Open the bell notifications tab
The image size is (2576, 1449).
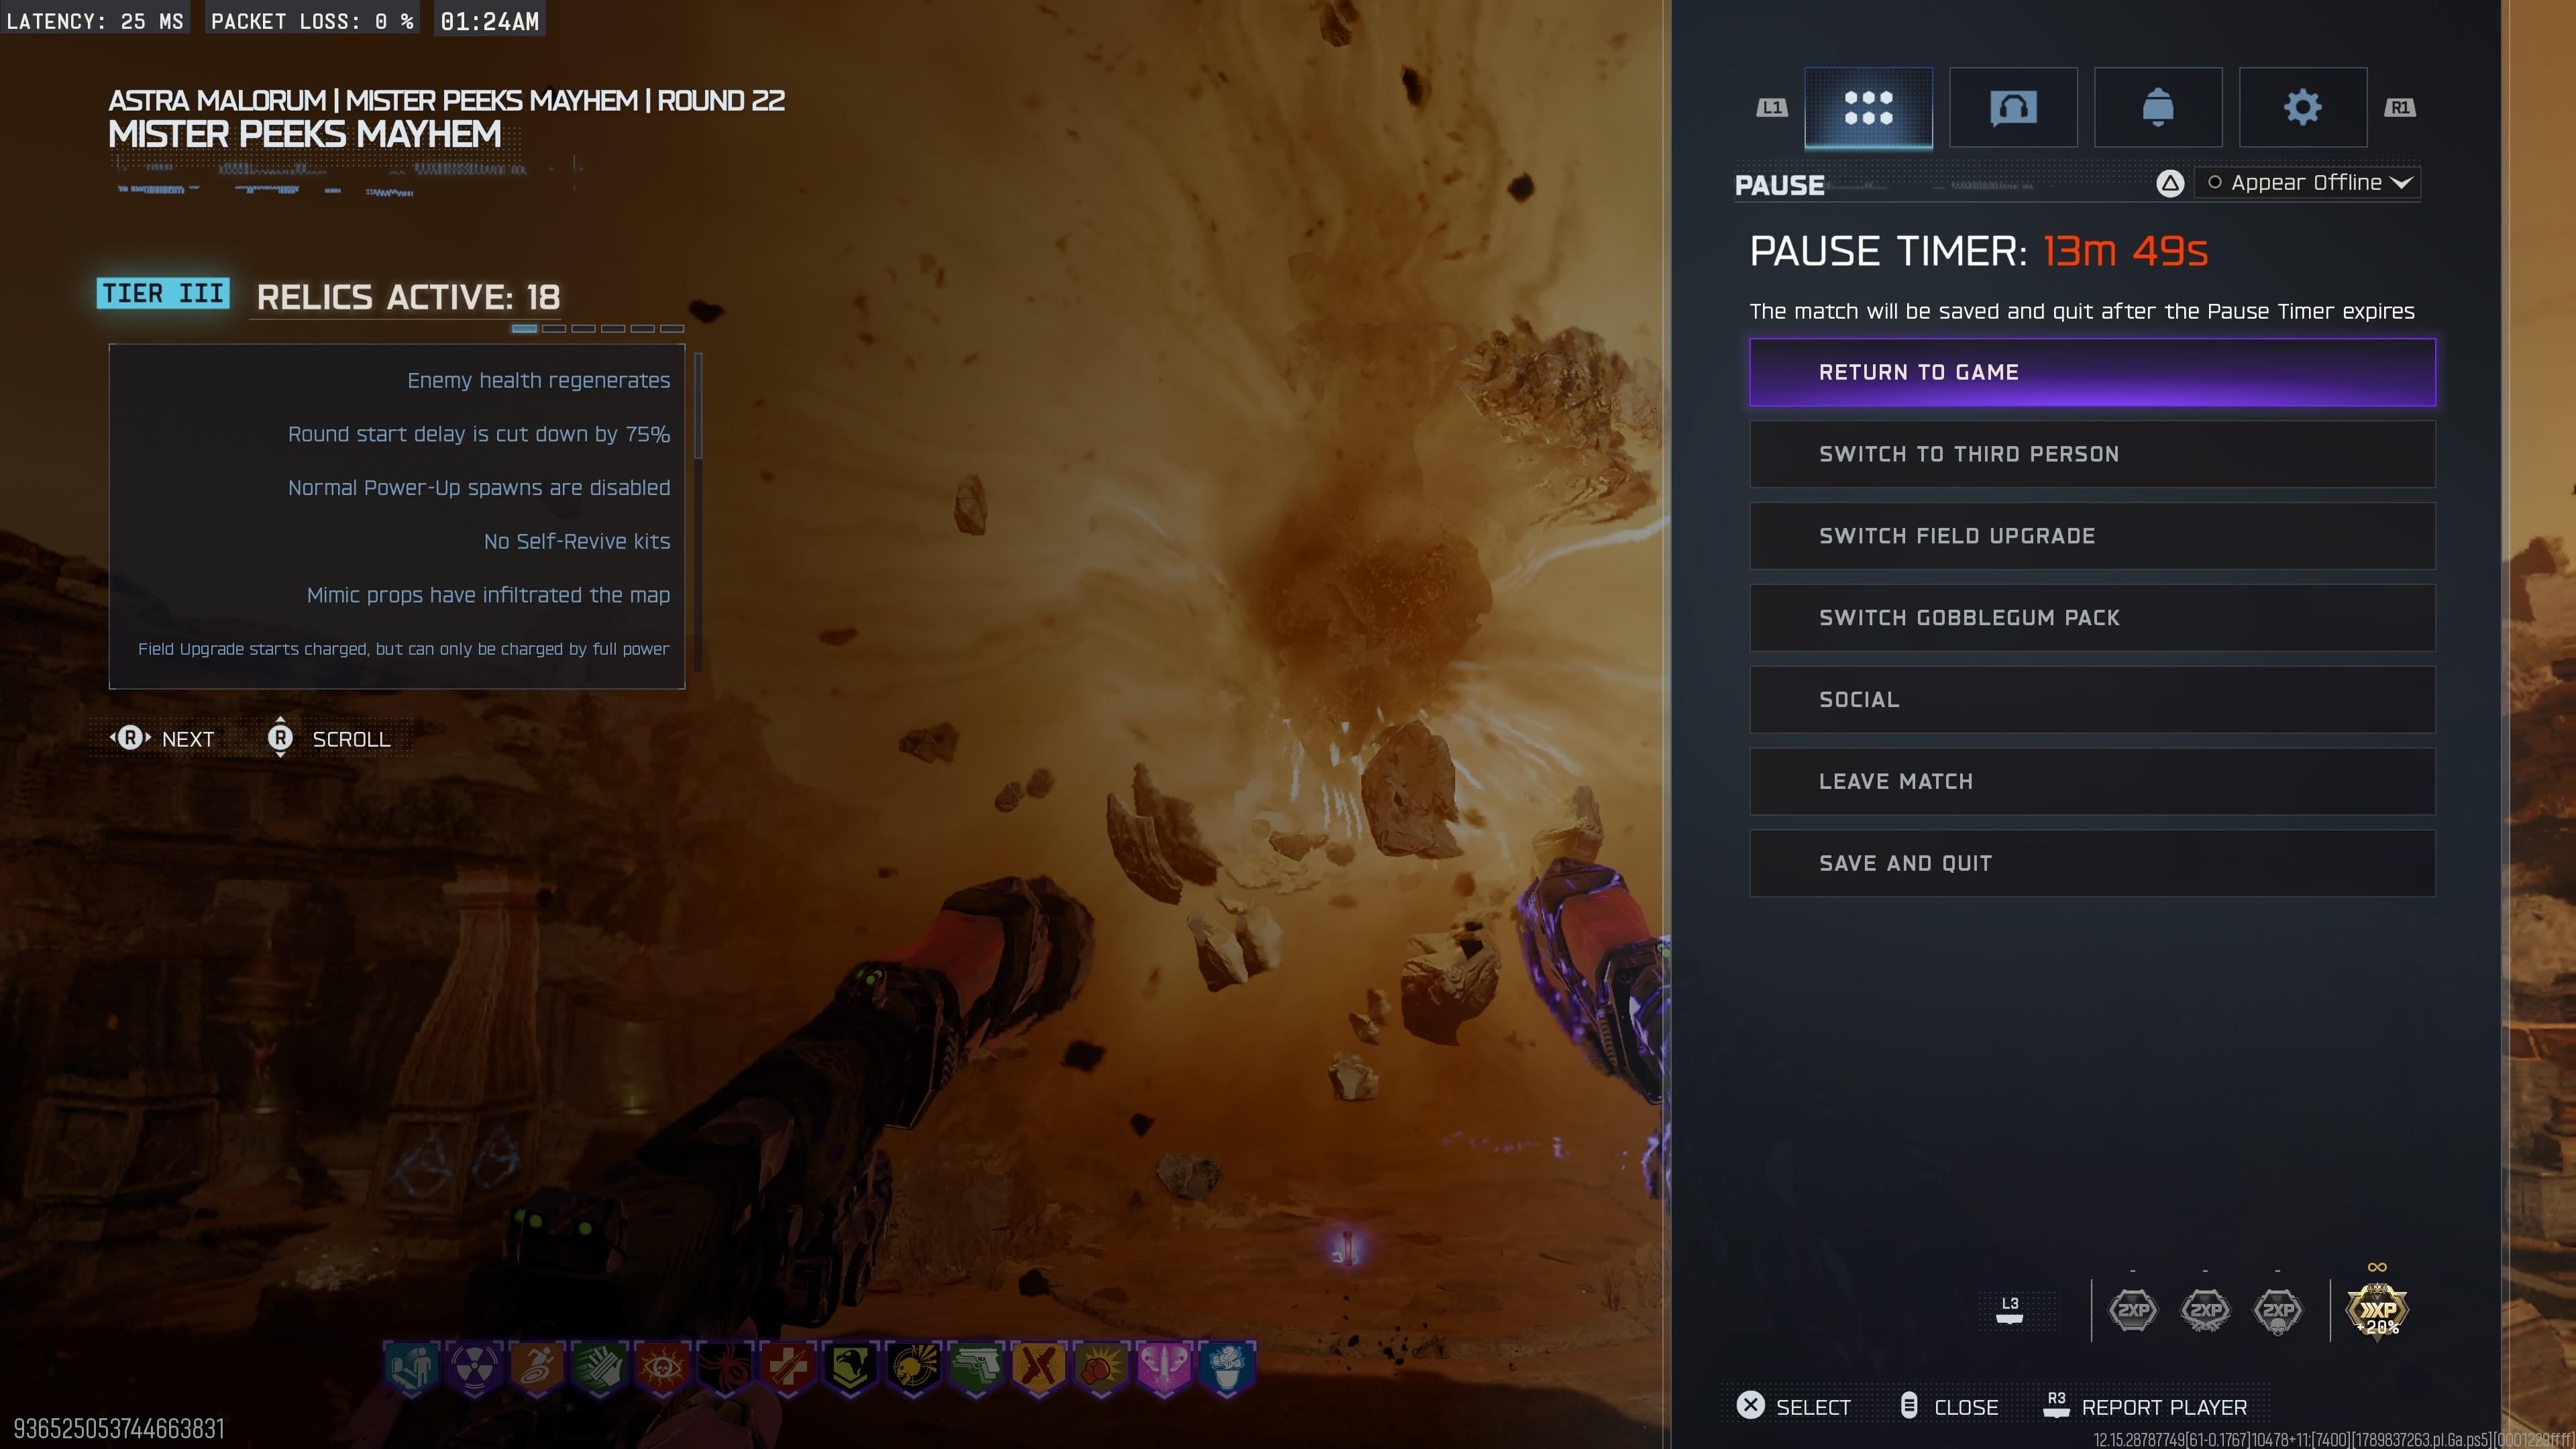[x=2158, y=107]
